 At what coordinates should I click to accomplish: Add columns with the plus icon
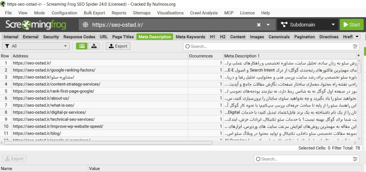pos(358,55)
